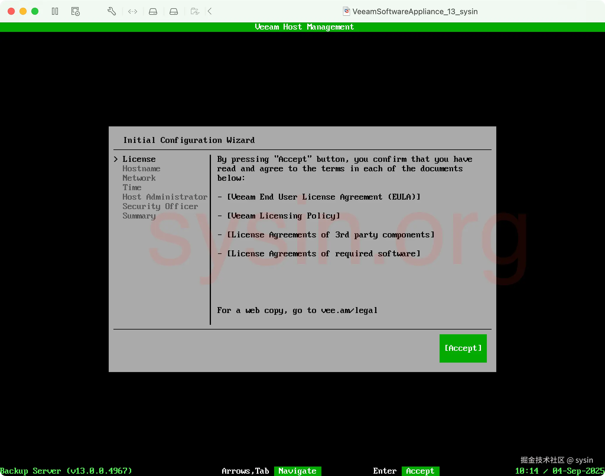Screen dimensions: 605x476
Task: Open the Veeam Licensing Policy link
Action: tap(283, 216)
